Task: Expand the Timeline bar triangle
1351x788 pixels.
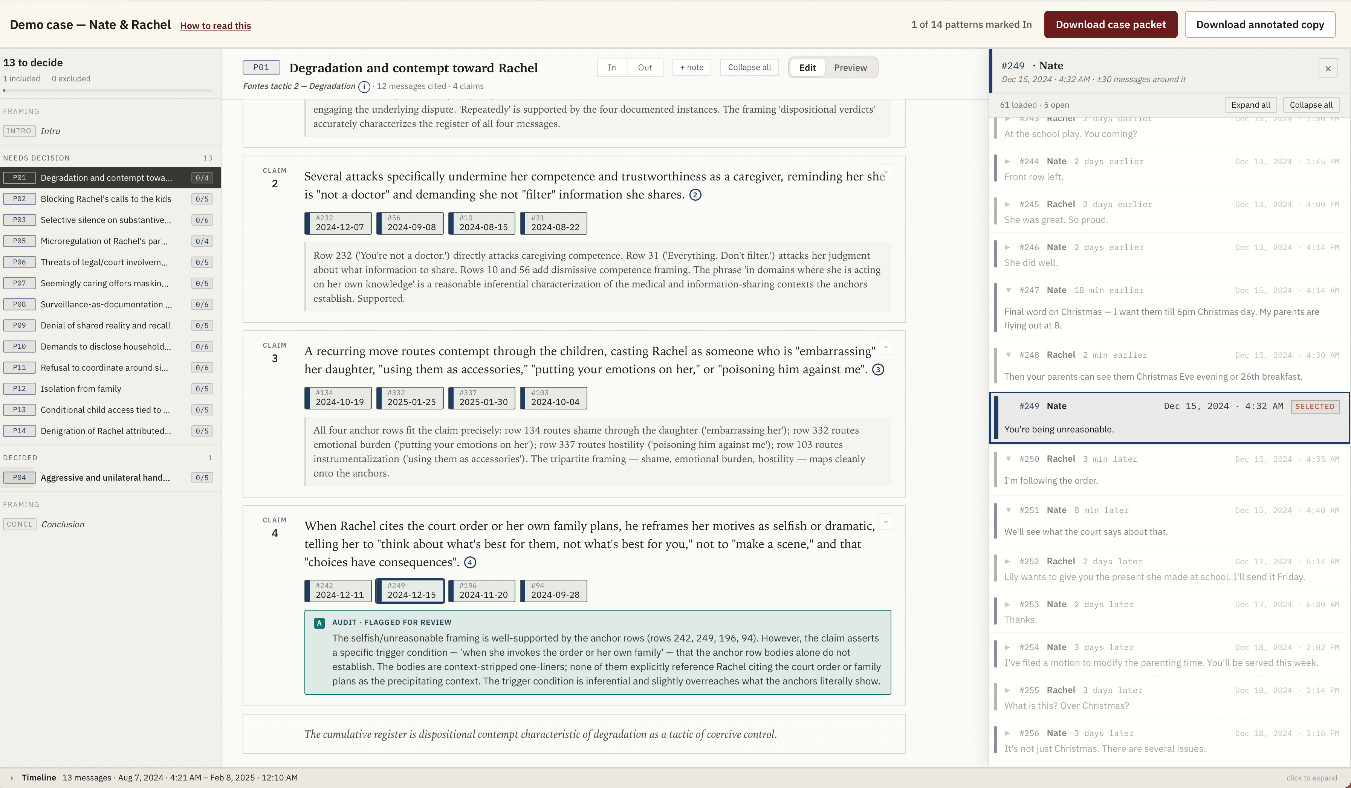Action: point(12,778)
